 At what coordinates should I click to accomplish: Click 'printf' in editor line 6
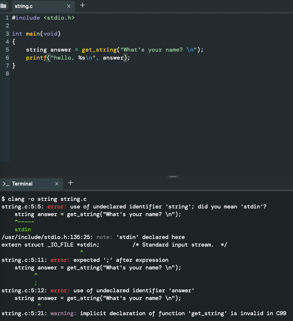pos(36,58)
